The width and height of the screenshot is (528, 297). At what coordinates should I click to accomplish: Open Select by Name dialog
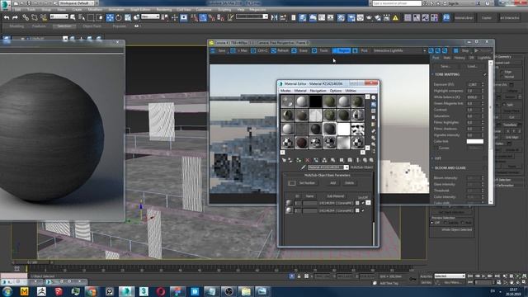(x=82, y=17)
